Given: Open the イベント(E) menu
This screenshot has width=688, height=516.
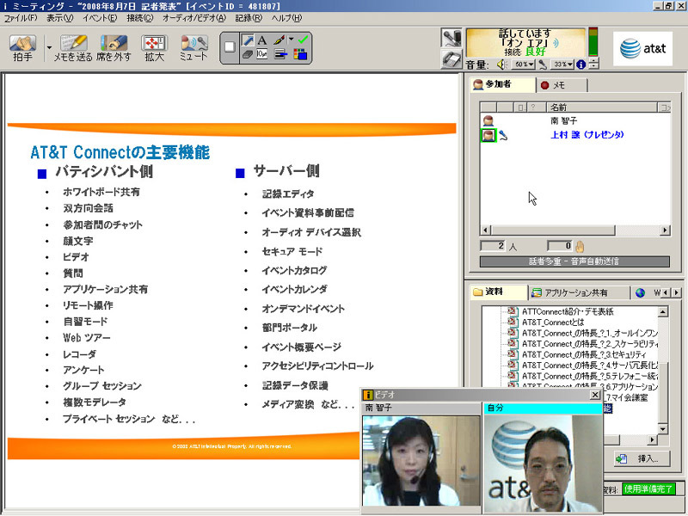Looking at the screenshot, I should [x=100, y=18].
